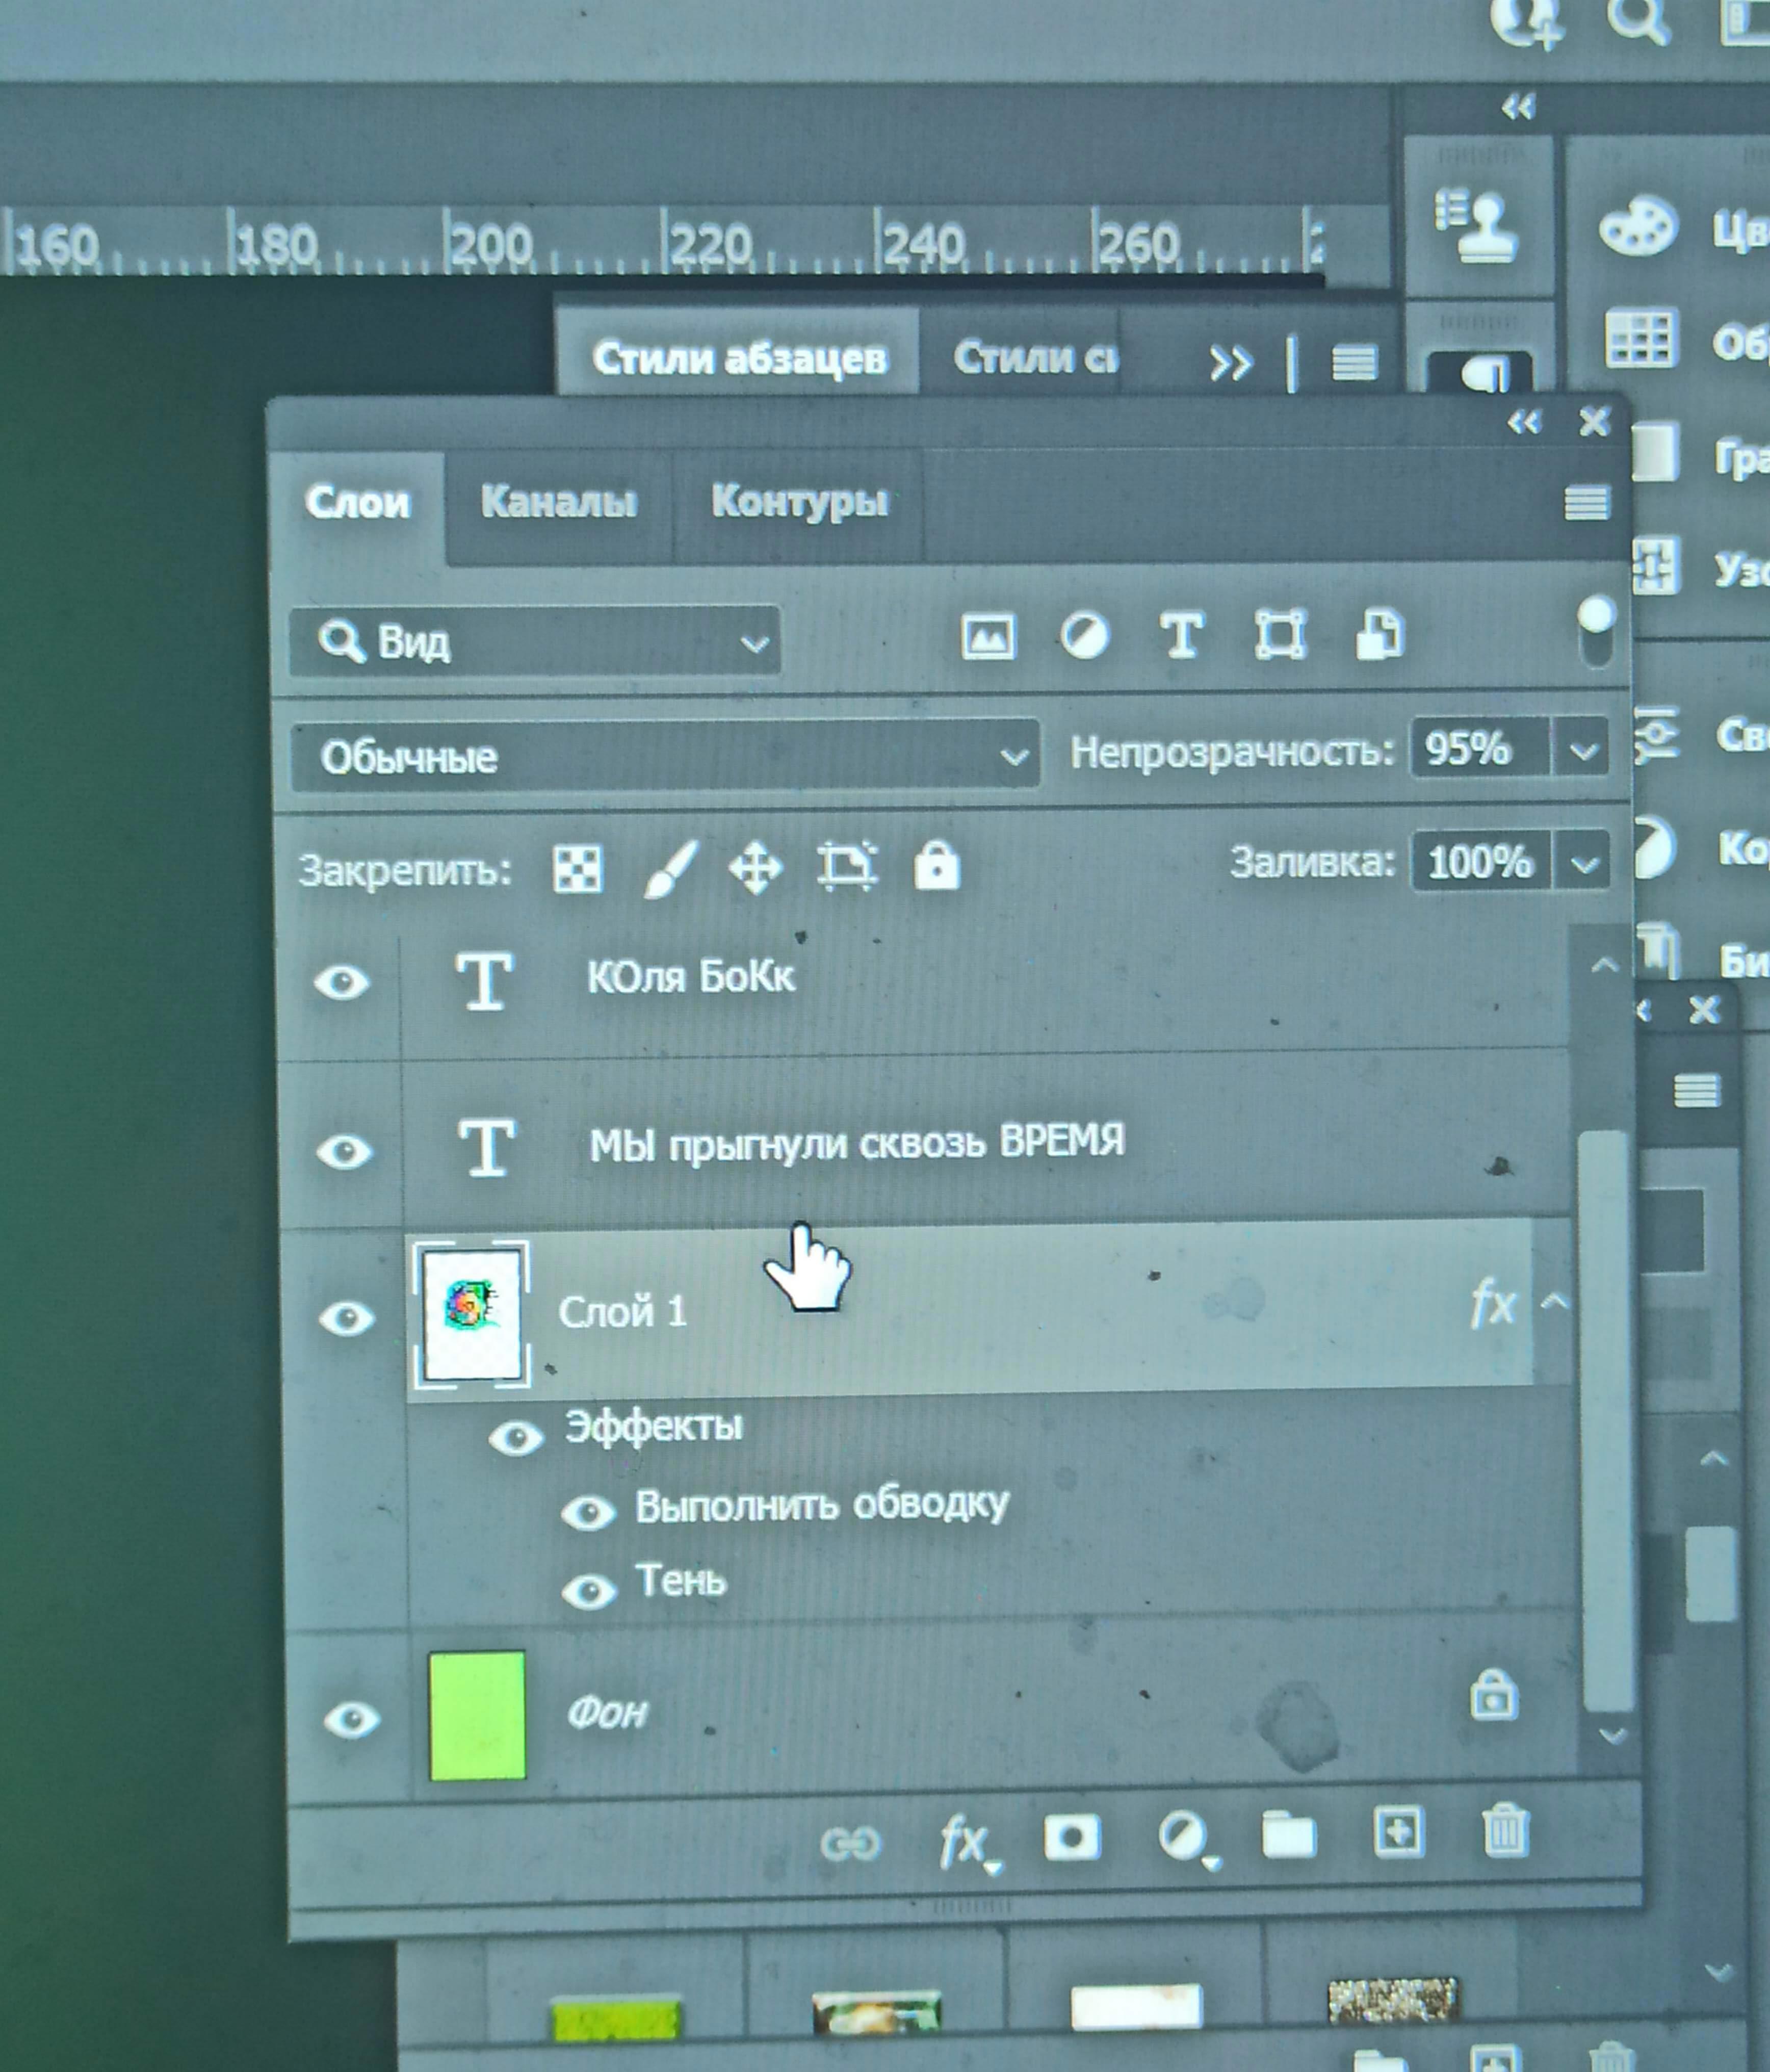Click the Заливка 100% fill field
The image size is (1770, 2072).
(1479, 862)
